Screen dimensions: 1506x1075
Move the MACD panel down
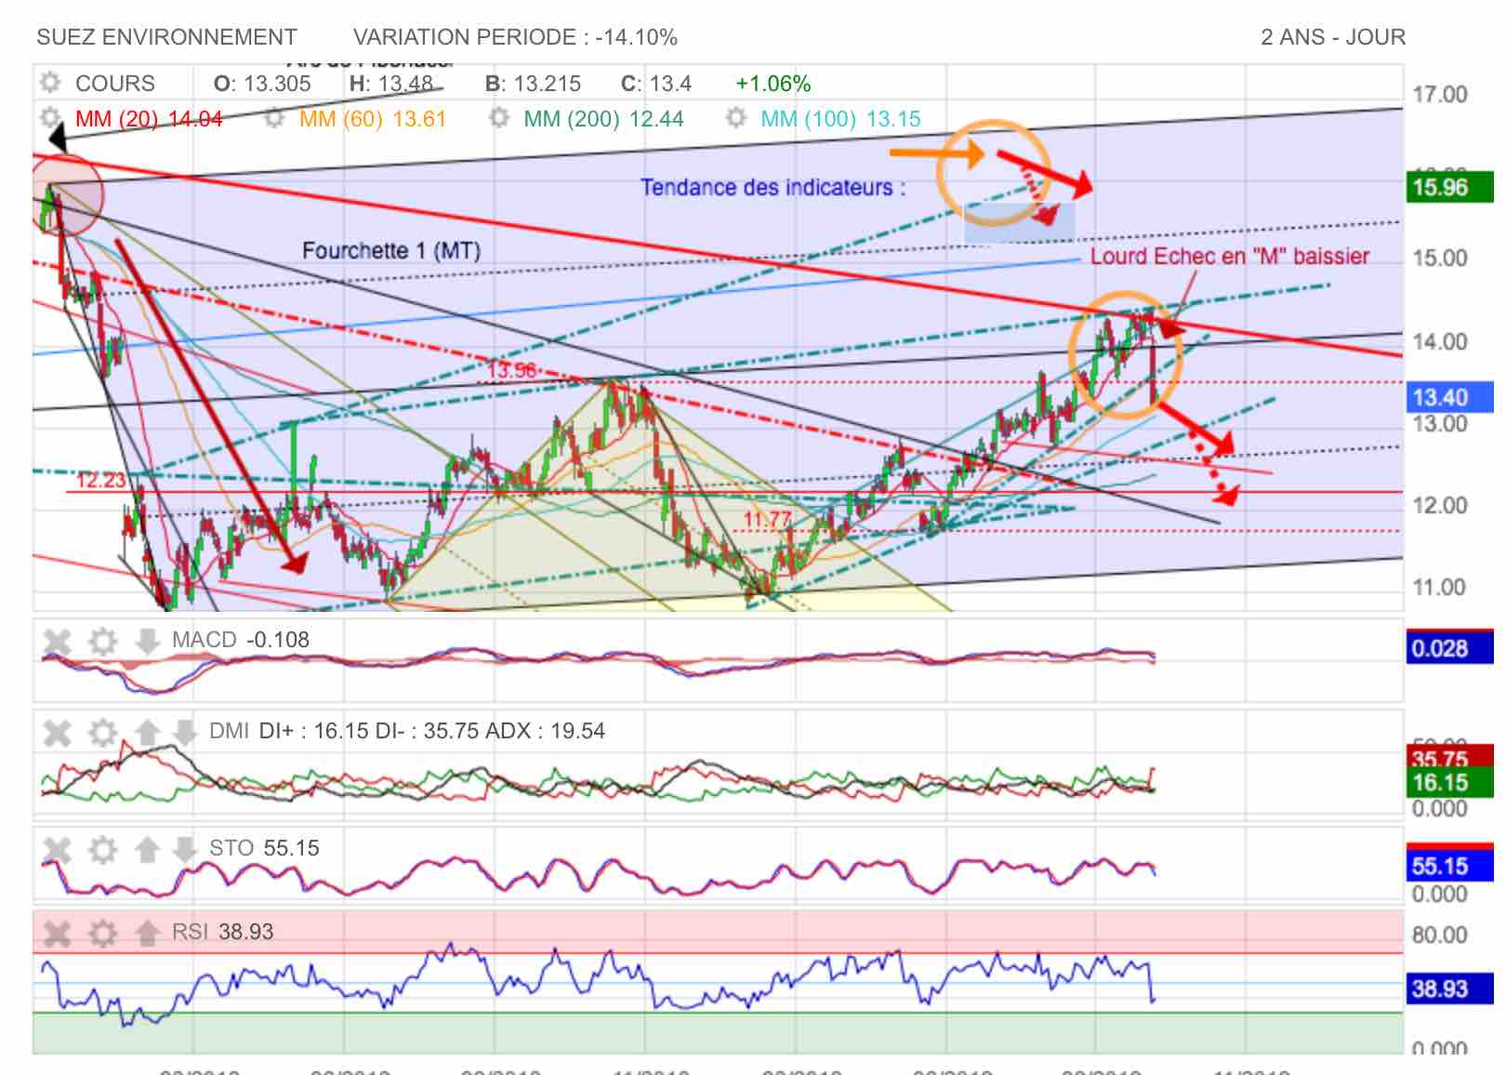point(147,641)
